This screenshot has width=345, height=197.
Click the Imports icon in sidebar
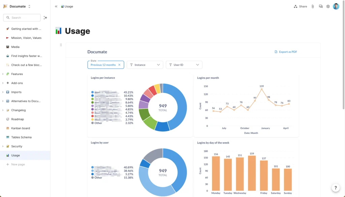coord(8,92)
